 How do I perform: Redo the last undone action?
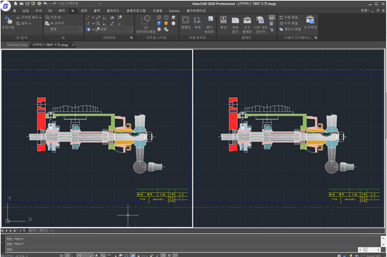(x=54, y=4)
